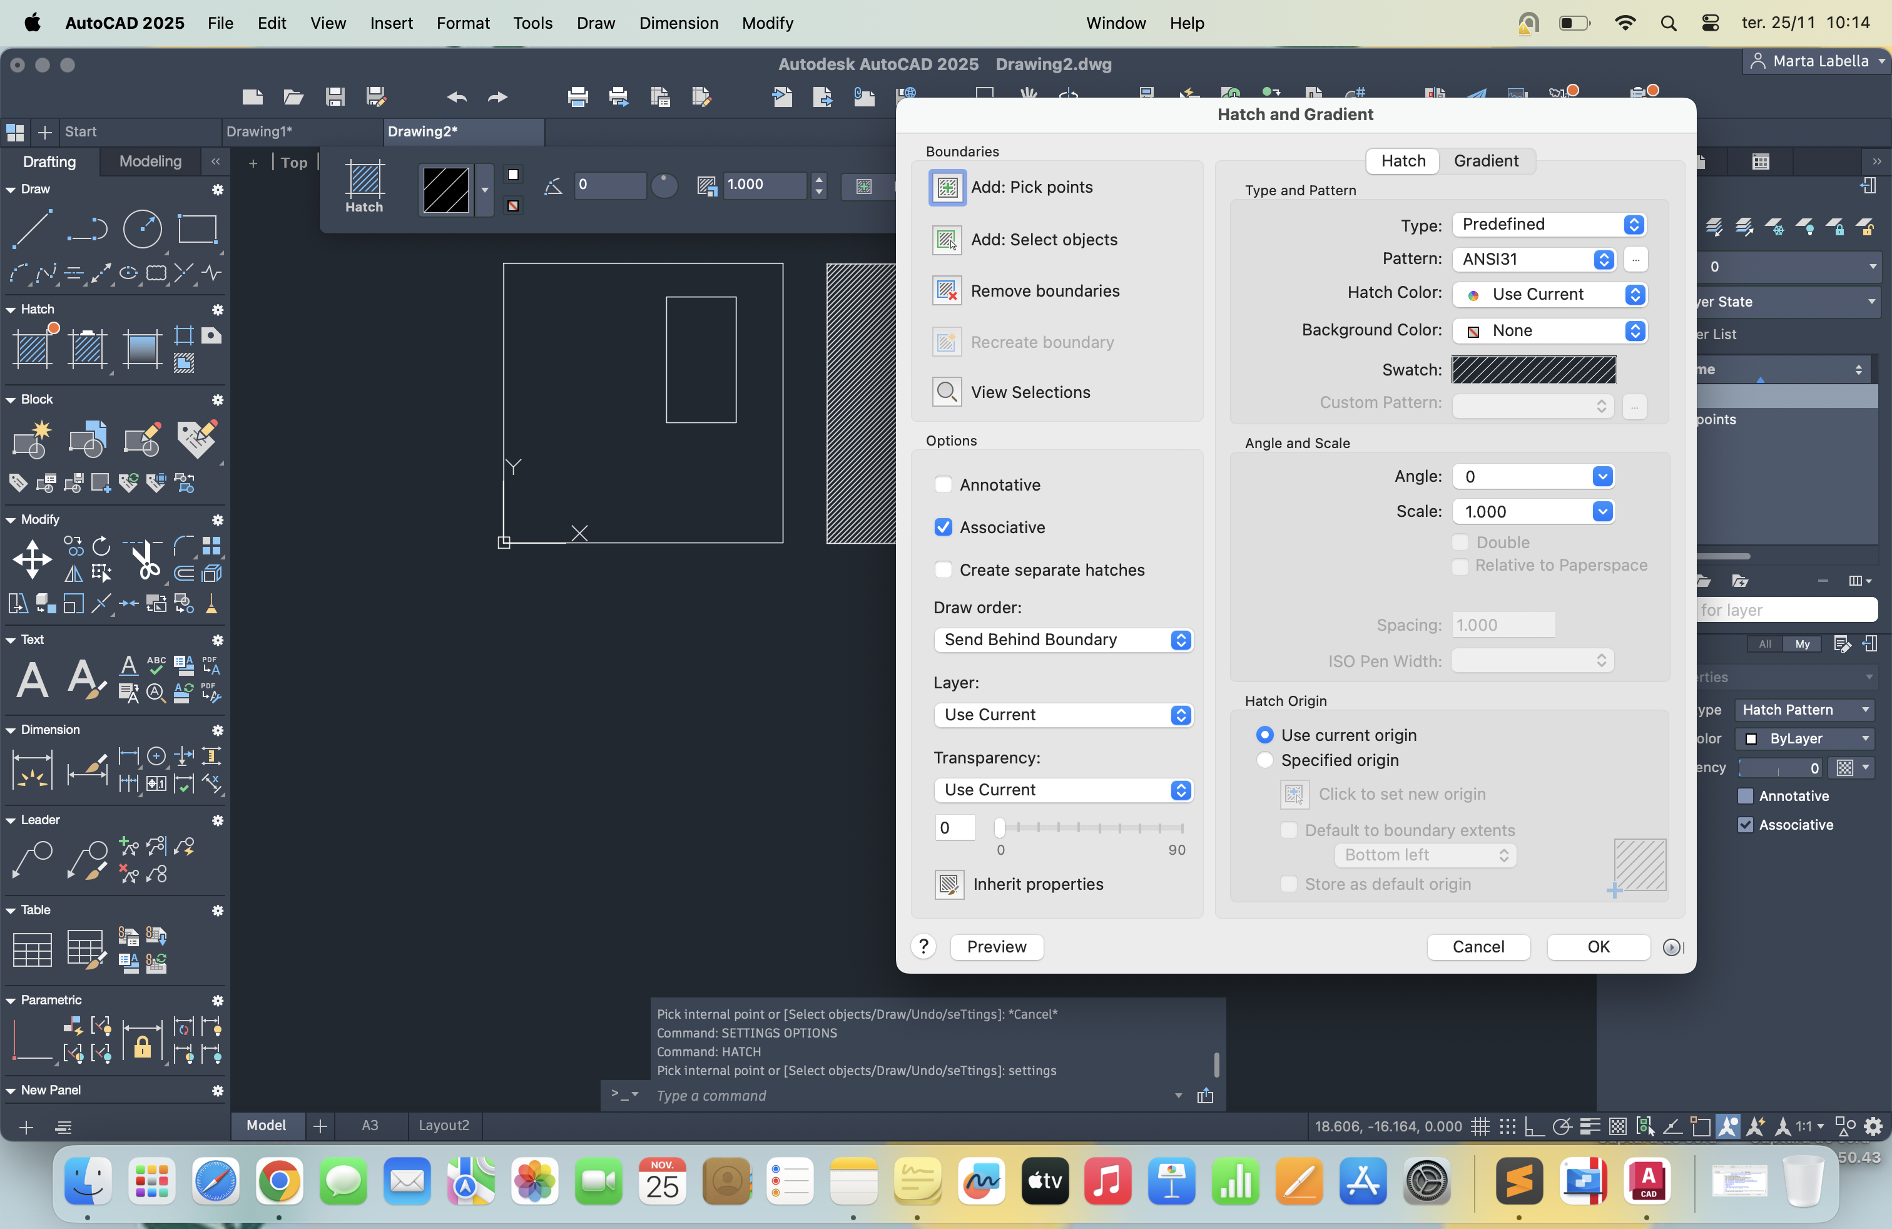Uncheck the Associative option in dialog
Viewport: 1892px width, 1229px height.
click(943, 527)
